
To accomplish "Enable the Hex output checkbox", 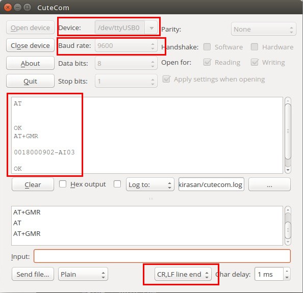I will (63, 184).
